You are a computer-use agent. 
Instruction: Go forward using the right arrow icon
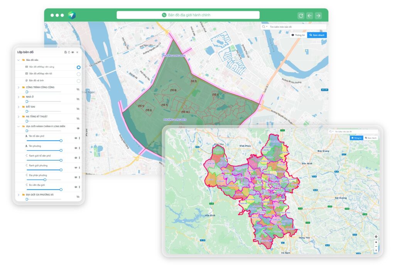pos(318,15)
